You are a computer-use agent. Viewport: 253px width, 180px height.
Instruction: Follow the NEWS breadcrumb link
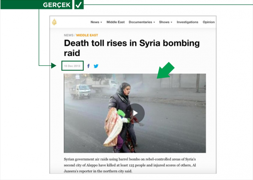click(68, 35)
